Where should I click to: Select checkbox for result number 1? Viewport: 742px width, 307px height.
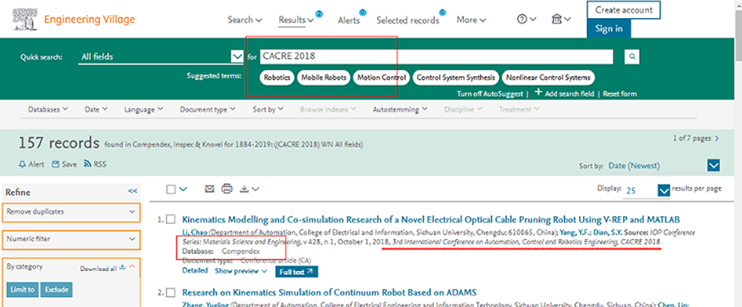[x=171, y=219]
